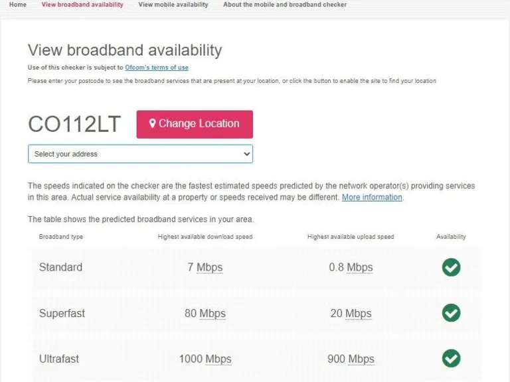The height and width of the screenshot is (382, 510).
Task: Click the Ultrafast availability green checkmark icon
Action: (451, 359)
